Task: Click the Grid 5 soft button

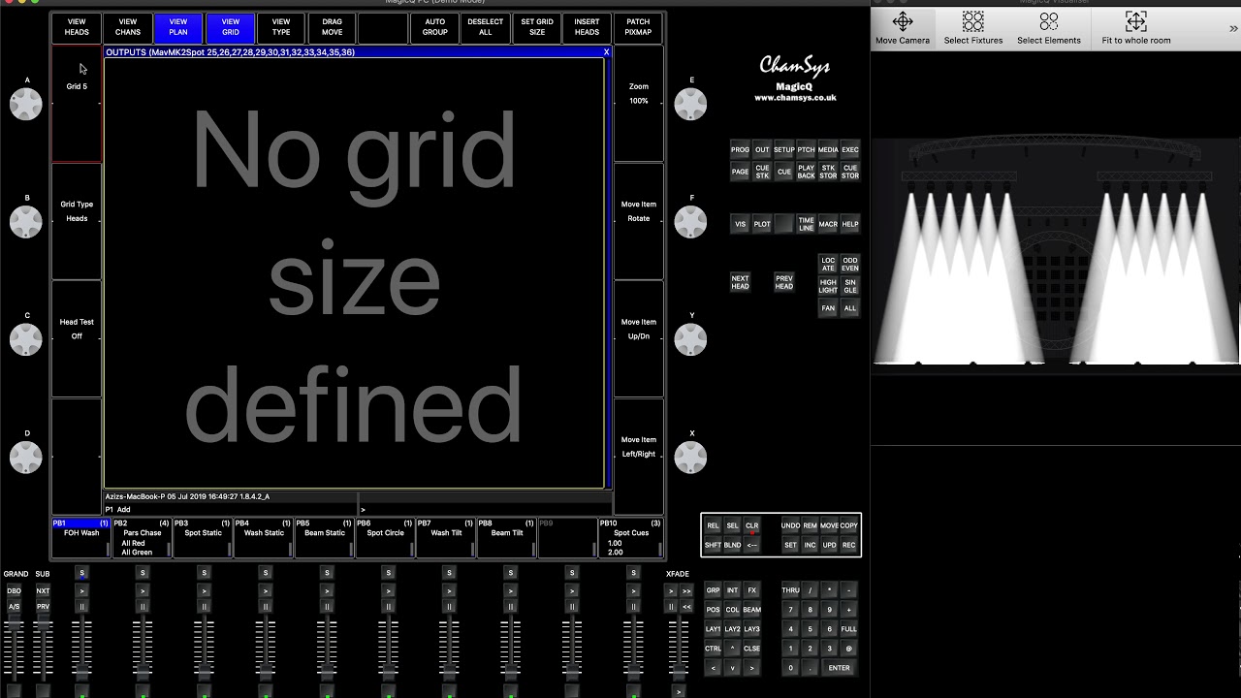Action: pyautogui.click(x=77, y=104)
